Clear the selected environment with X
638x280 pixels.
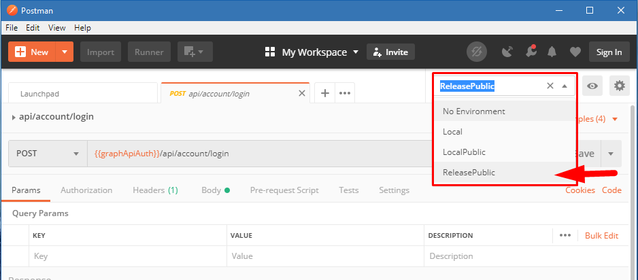coord(550,86)
